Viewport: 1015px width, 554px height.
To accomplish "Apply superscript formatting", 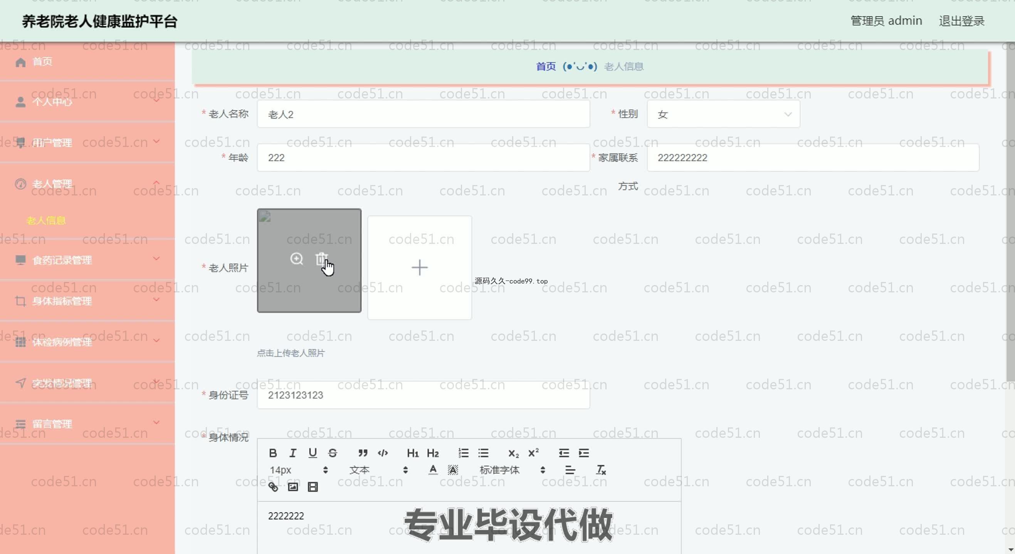I will [533, 453].
